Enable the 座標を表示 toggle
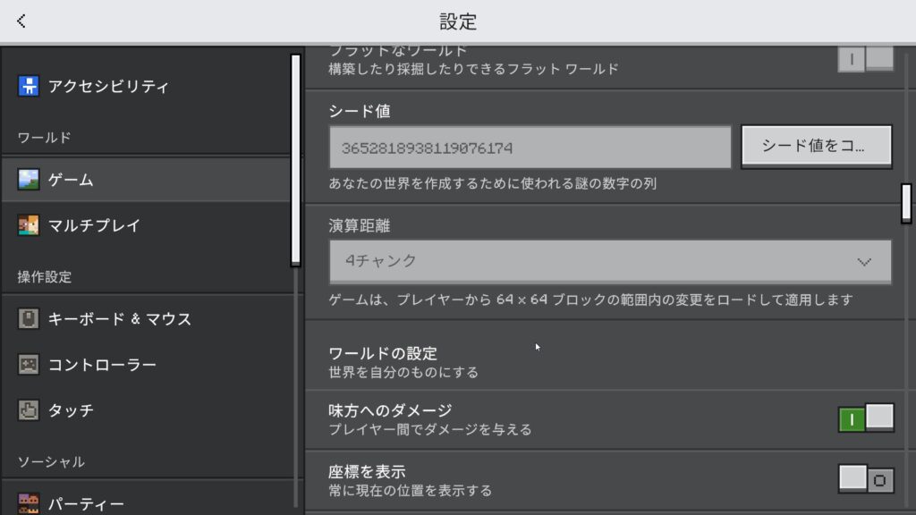Viewport: 916px width, 515px height. tap(866, 479)
